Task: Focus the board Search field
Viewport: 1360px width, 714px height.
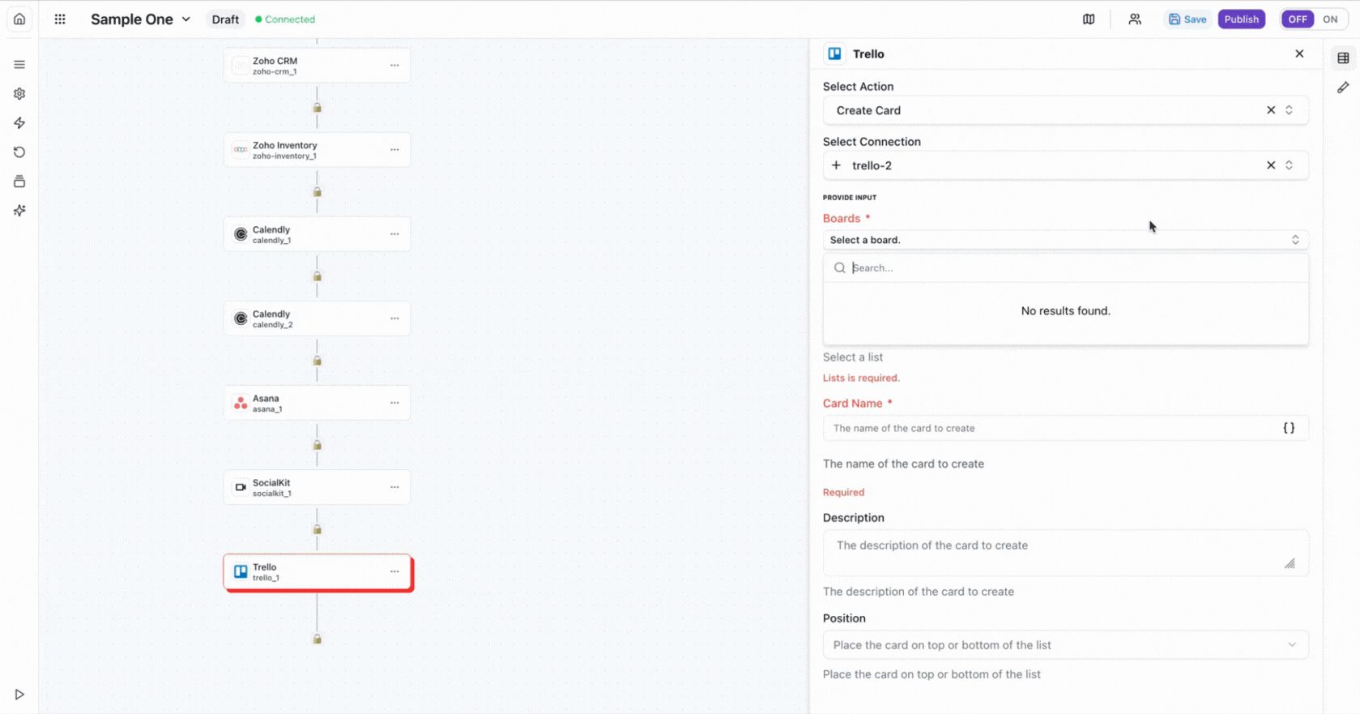Action: coord(1065,268)
